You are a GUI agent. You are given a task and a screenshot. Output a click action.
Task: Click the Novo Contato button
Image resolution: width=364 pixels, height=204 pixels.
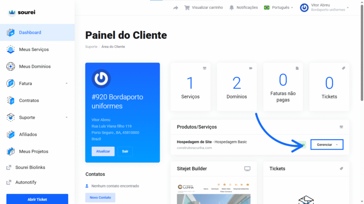[100, 197]
